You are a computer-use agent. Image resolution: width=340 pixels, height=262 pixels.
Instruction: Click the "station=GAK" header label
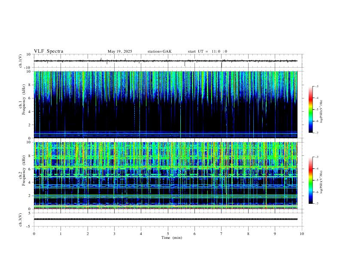159,51
